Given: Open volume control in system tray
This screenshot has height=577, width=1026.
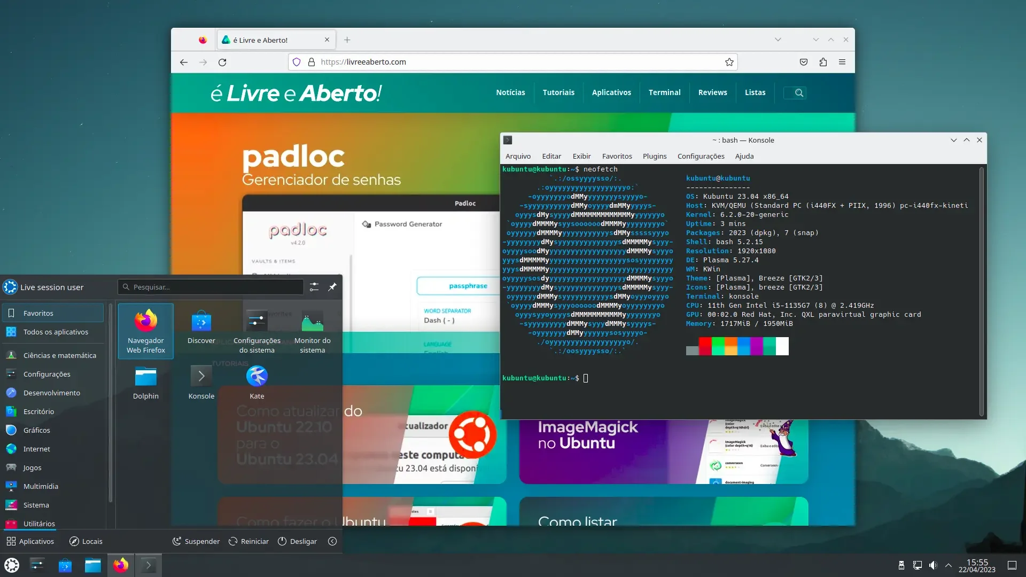Looking at the screenshot, I should [933, 565].
